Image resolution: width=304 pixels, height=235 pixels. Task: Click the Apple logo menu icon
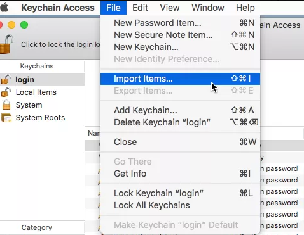(4, 7)
